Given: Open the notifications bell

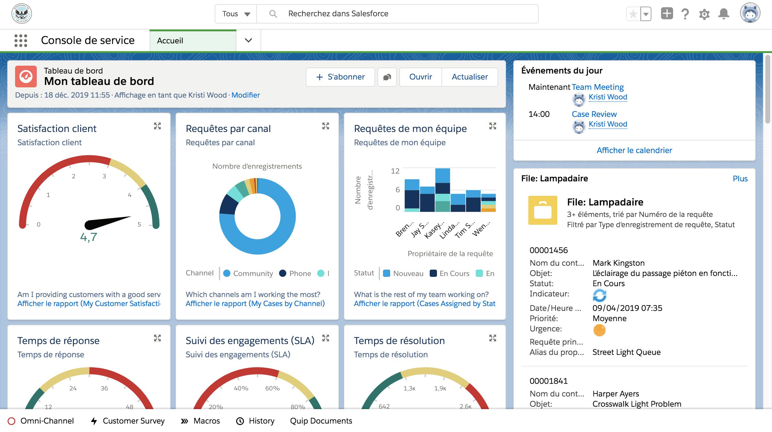Looking at the screenshot, I should click(x=724, y=14).
